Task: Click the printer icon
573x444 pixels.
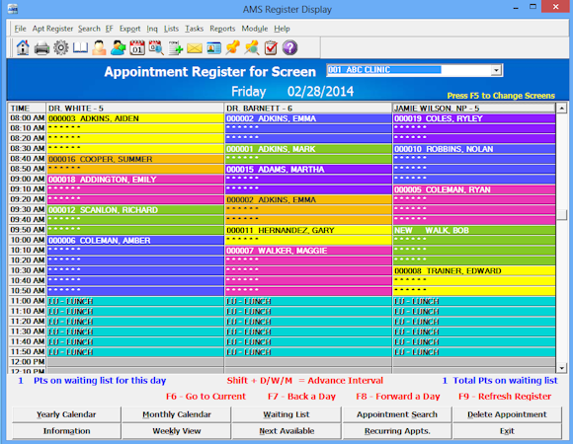Action: 41,47
